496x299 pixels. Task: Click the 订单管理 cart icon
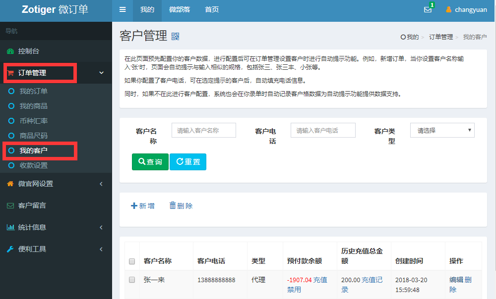(10, 73)
